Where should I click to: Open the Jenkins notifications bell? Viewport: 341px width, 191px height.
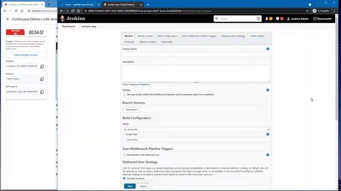(x=266, y=19)
